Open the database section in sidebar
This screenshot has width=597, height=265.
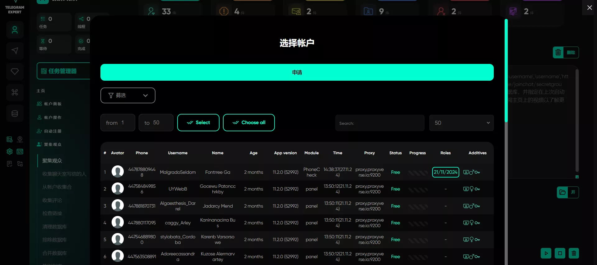pos(15,113)
